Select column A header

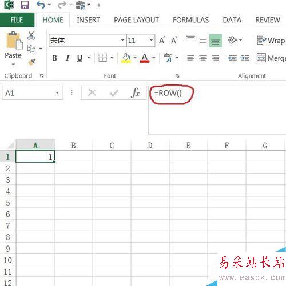point(35,145)
